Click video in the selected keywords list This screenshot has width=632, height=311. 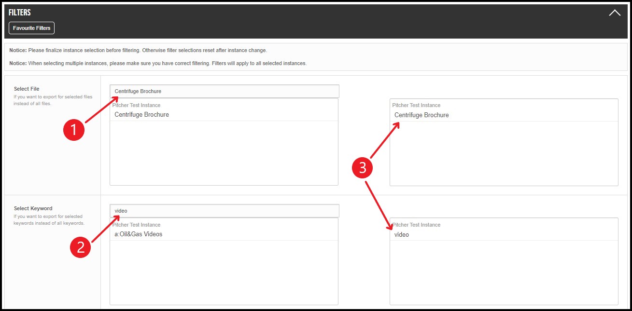pos(402,235)
